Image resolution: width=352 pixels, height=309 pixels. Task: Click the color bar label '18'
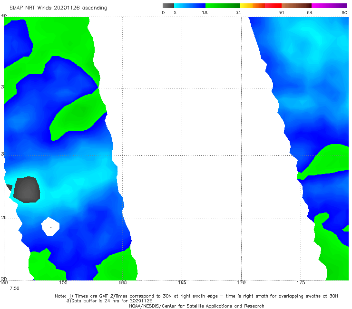point(205,13)
